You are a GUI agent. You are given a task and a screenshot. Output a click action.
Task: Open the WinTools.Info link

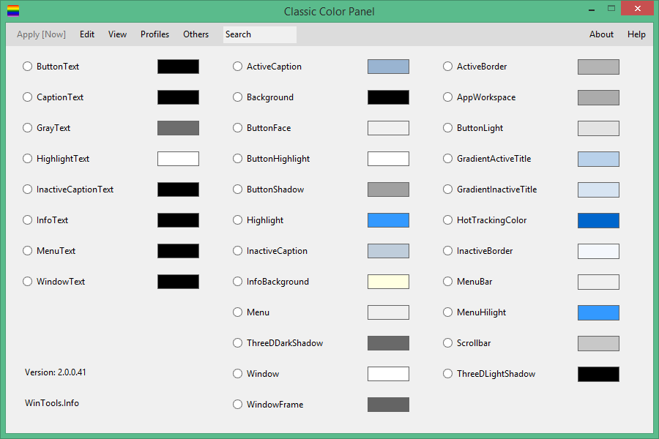[52, 403]
